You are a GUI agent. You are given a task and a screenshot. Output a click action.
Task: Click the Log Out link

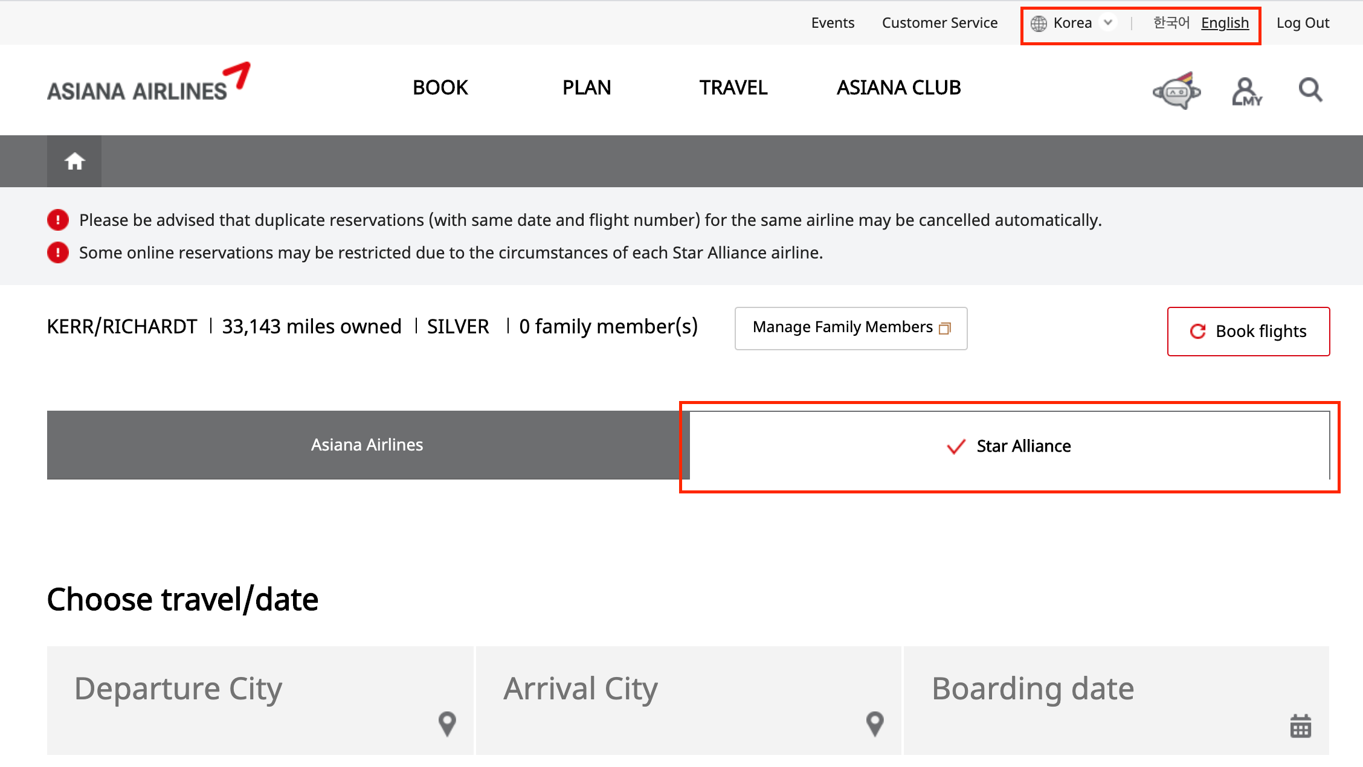[1303, 23]
